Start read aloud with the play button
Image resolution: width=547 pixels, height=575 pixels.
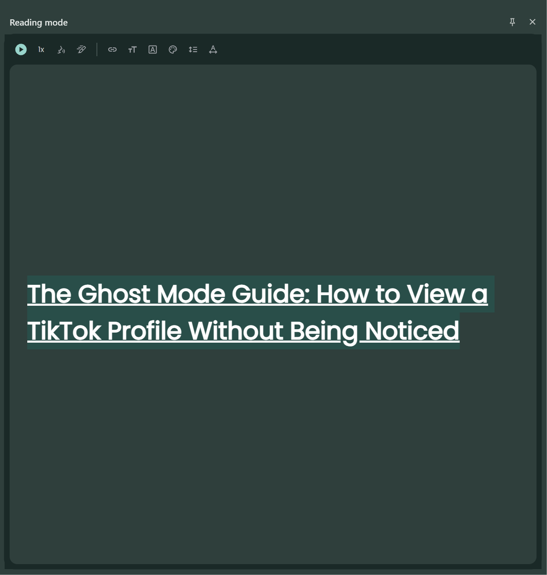21,49
